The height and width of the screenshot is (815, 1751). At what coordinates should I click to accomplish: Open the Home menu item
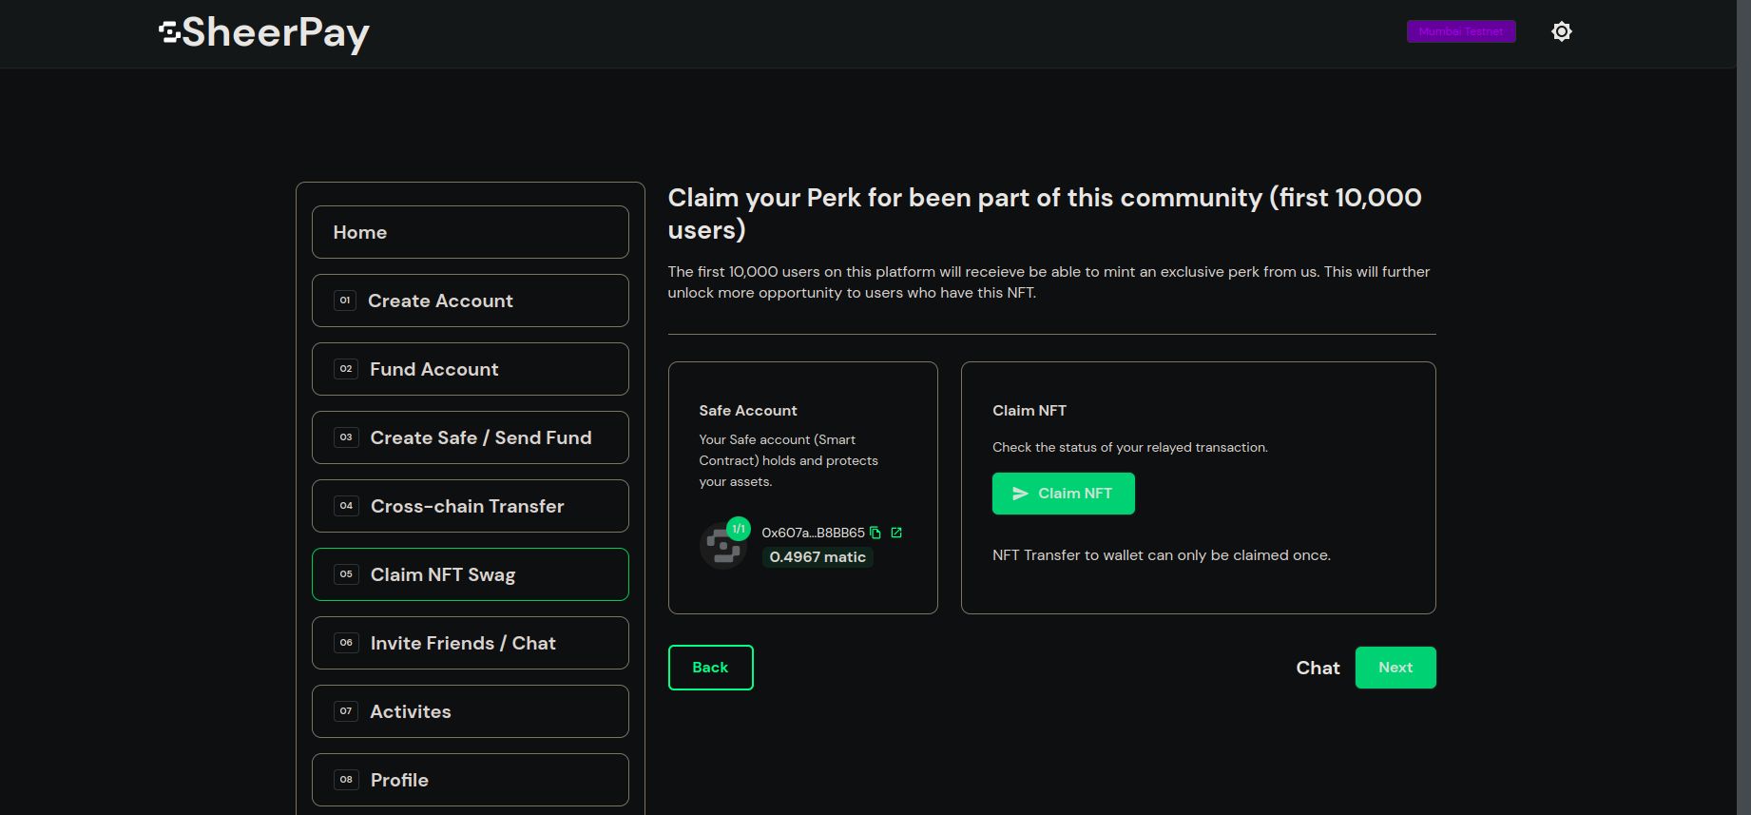pyautogui.click(x=470, y=232)
